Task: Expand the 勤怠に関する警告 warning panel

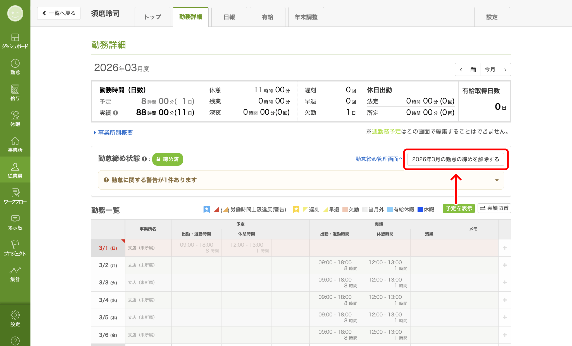Action: tap(301, 180)
